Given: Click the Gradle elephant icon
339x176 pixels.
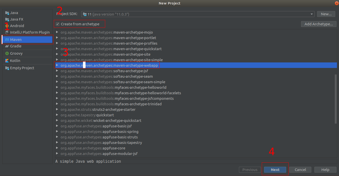Looking at the screenshot, I should click(x=7, y=46).
